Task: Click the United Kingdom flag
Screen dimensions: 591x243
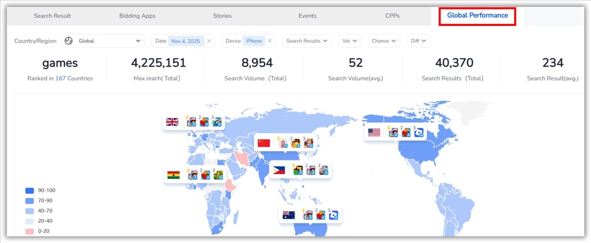Action: pyautogui.click(x=172, y=122)
